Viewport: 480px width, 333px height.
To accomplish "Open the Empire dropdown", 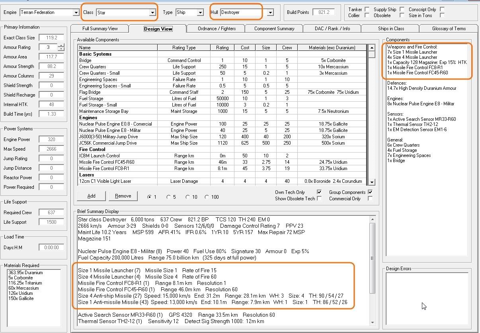I will (76, 13).
